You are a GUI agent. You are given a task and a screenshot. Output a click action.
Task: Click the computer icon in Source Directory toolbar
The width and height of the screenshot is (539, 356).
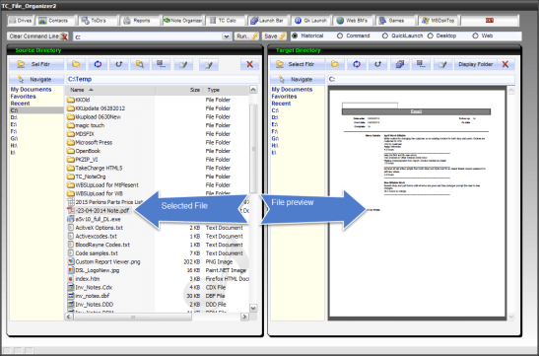point(161,64)
